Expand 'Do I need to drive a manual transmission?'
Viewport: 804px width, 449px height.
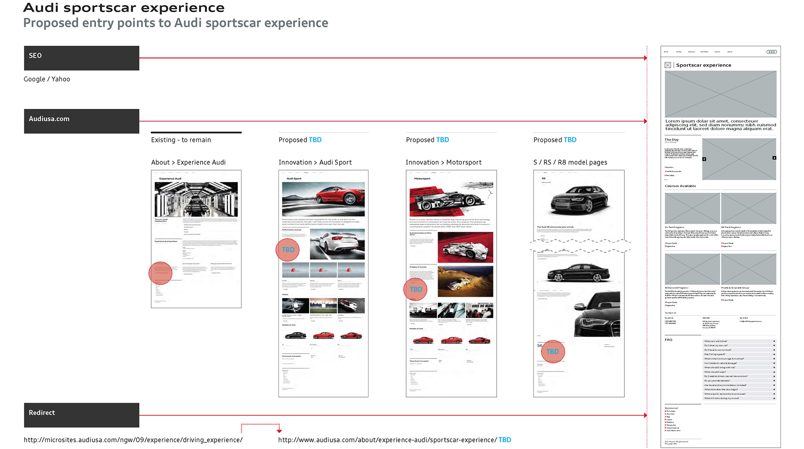tap(740, 377)
